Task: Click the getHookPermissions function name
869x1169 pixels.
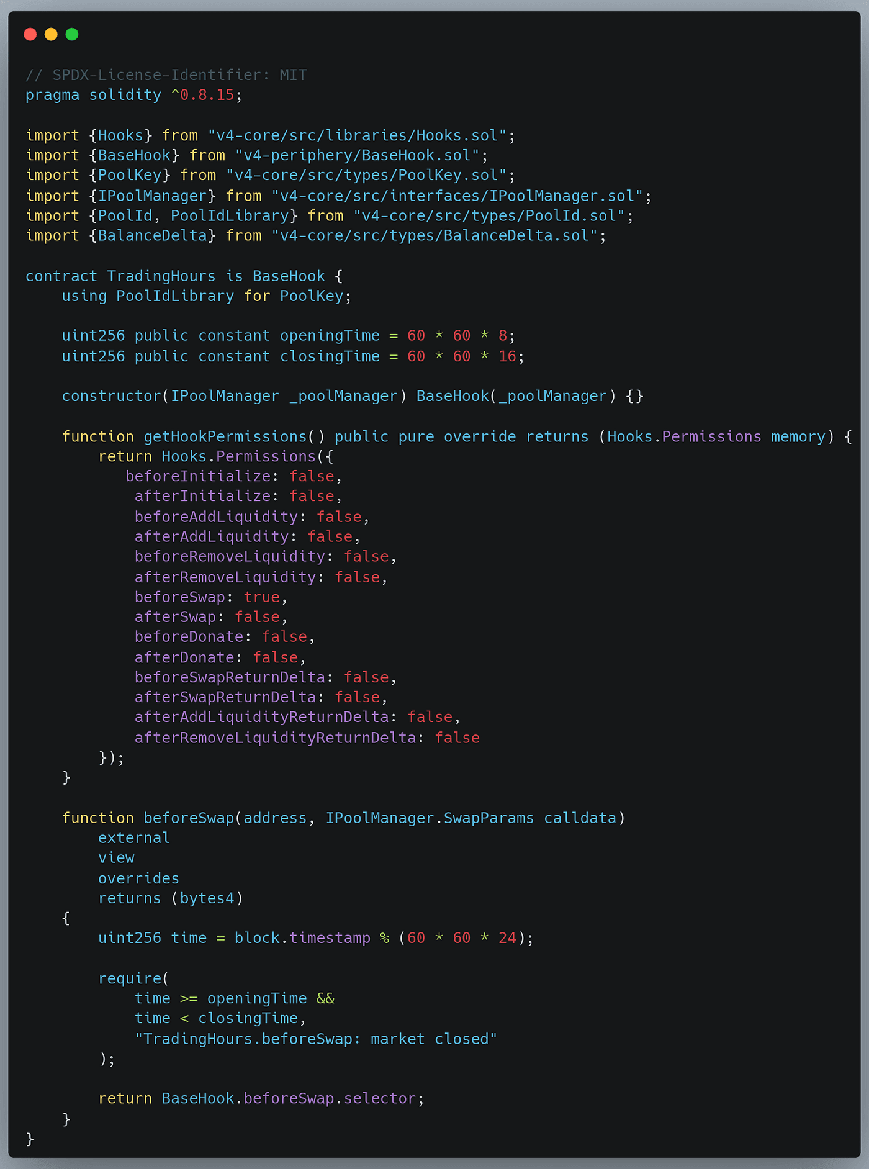Action: click(225, 437)
